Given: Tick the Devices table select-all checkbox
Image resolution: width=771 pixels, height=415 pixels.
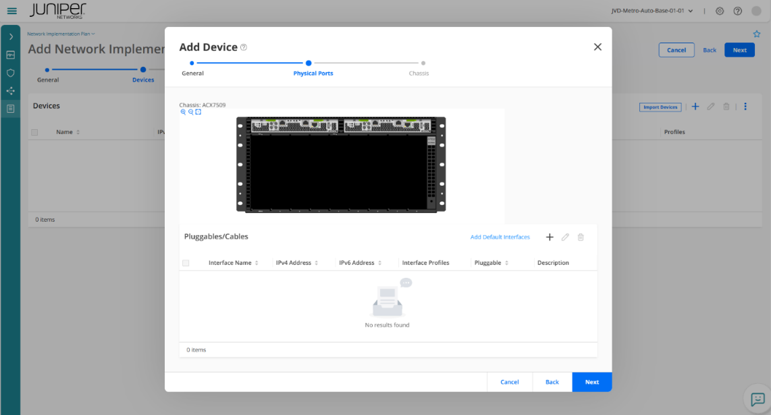Looking at the screenshot, I should point(34,132).
